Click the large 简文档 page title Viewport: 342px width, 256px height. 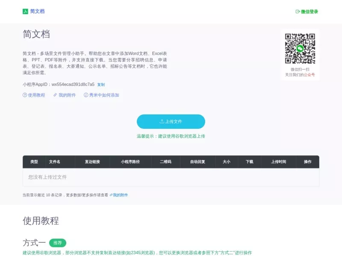(x=36, y=34)
